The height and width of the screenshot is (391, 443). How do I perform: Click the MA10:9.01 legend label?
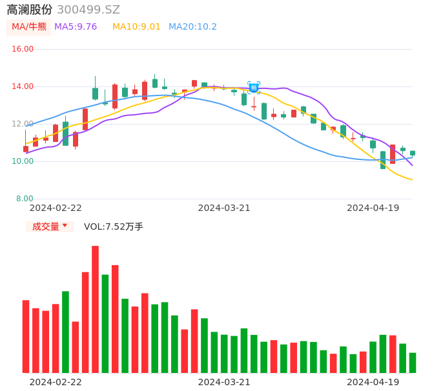(136, 27)
